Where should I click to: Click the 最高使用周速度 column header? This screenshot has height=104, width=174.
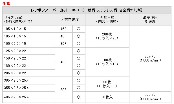point(150,20)
